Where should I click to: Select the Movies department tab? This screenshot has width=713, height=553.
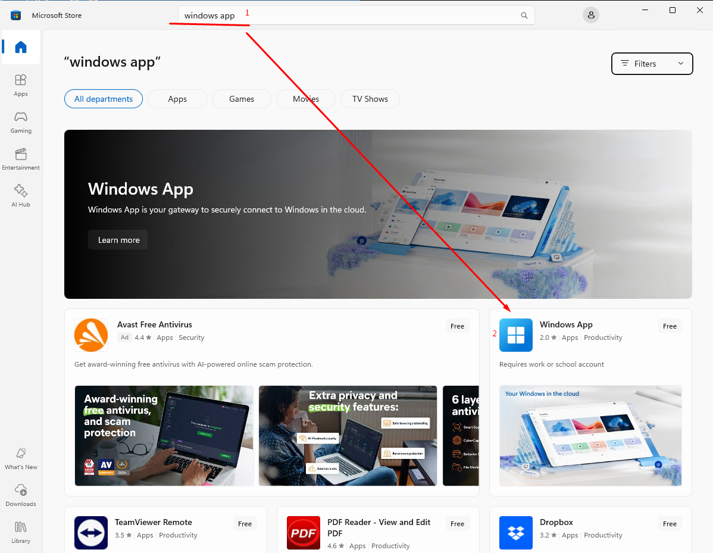305,99
